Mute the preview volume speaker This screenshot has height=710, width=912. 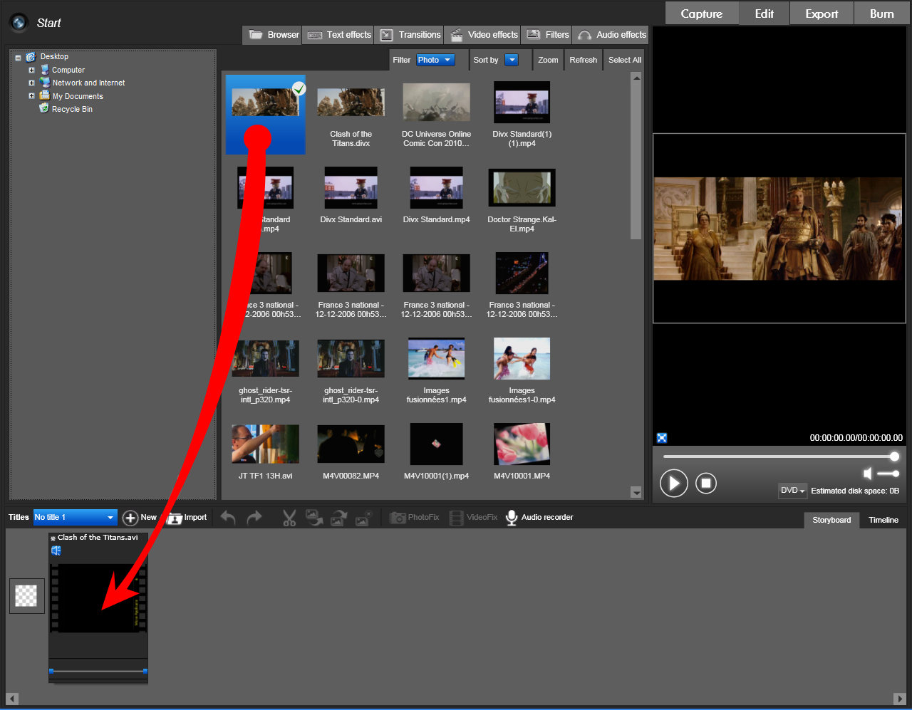868,474
